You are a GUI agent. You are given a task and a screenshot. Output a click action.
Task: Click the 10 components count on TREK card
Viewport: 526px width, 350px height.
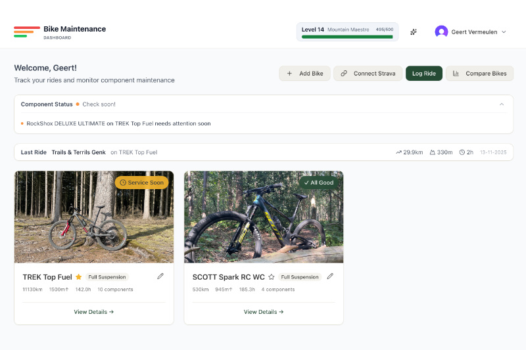click(x=116, y=290)
